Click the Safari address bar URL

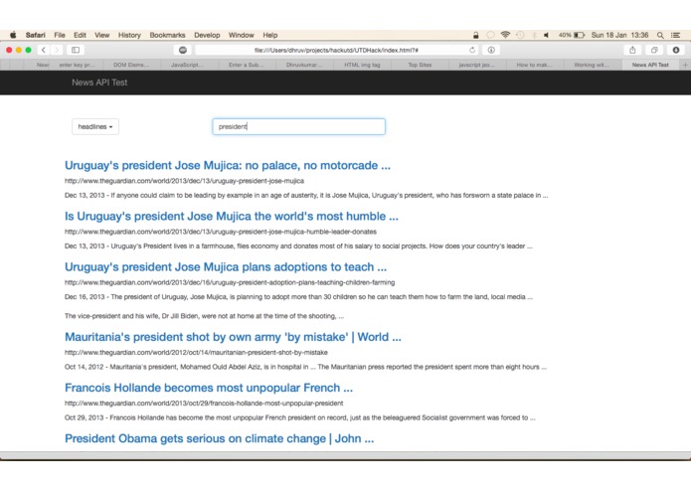[x=336, y=50]
